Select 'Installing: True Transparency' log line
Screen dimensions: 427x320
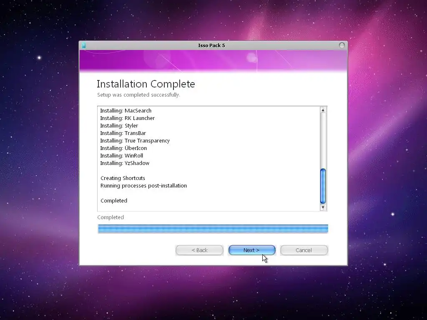click(135, 141)
